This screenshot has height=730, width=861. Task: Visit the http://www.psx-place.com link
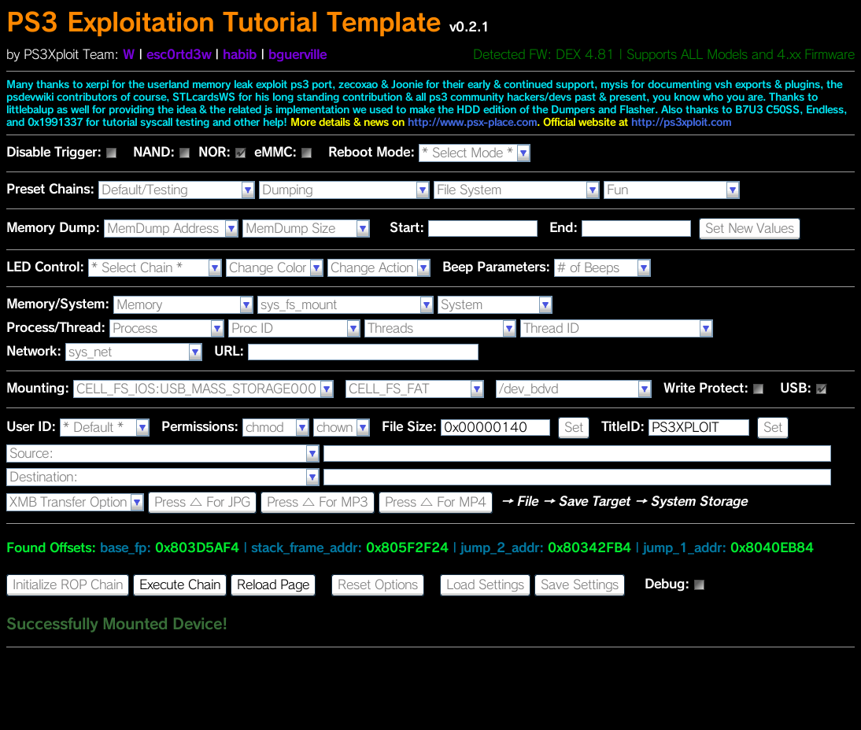pos(472,123)
